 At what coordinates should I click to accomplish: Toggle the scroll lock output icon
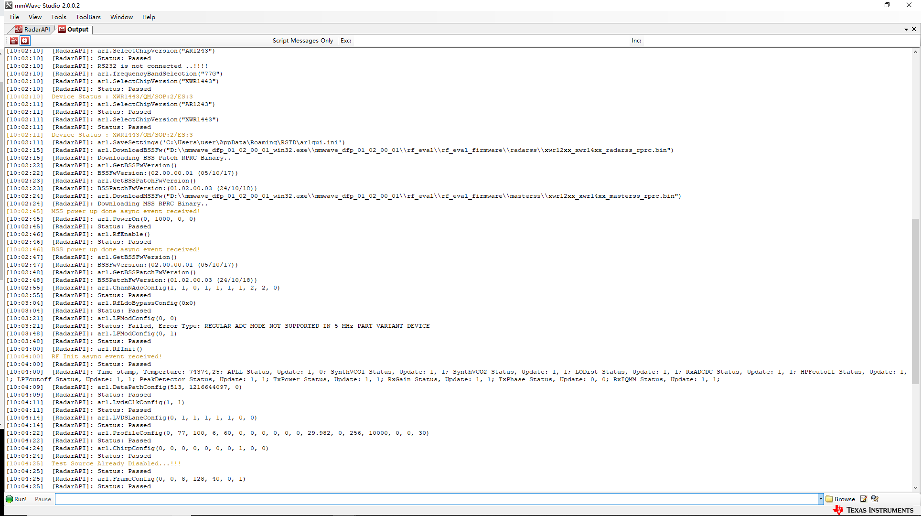tap(25, 41)
